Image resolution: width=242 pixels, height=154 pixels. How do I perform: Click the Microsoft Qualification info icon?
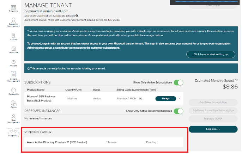pyautogui.click(x=77, y=16)
